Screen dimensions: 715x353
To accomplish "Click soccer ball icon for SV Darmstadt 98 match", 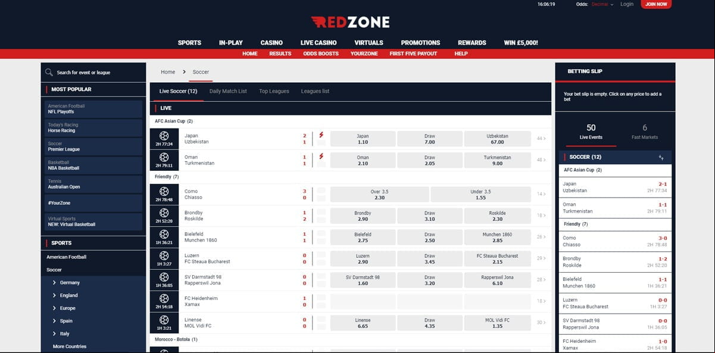I will point(164,277).
